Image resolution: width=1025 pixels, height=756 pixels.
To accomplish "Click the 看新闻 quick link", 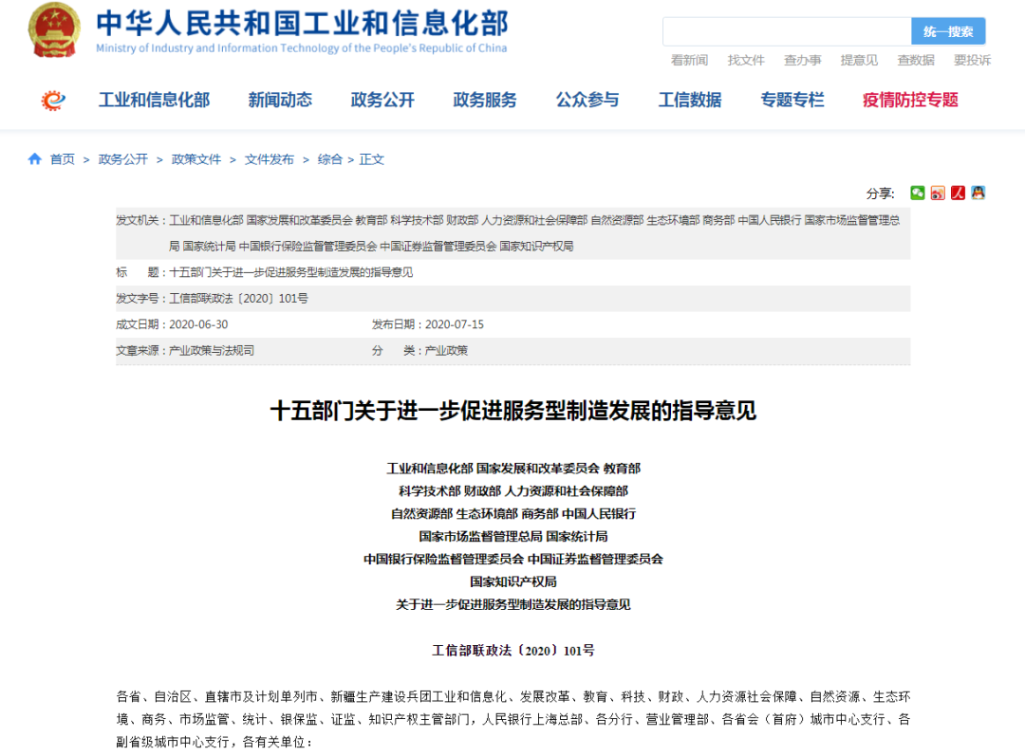I will (x=689, y=60).
